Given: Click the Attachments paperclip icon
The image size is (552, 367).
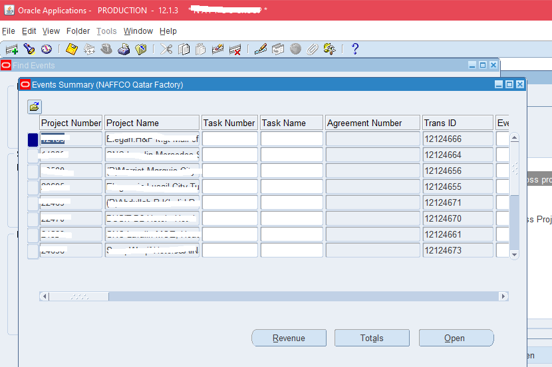Looking at the screenshot, I should pos(313,49).
